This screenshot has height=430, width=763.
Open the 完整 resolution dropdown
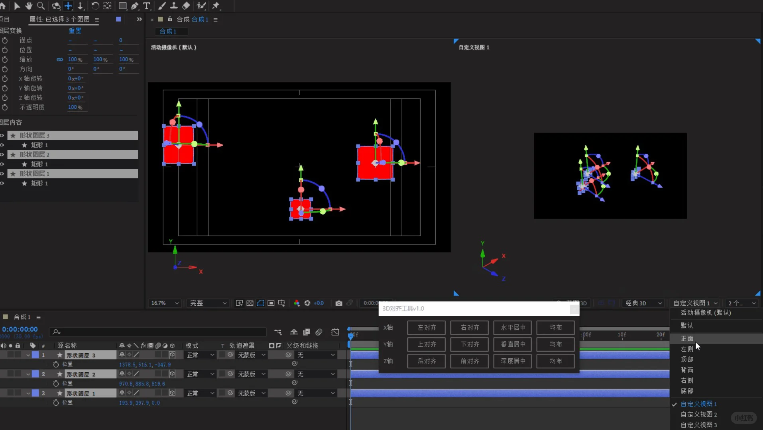pyautogui.click(x=208, y=303)
